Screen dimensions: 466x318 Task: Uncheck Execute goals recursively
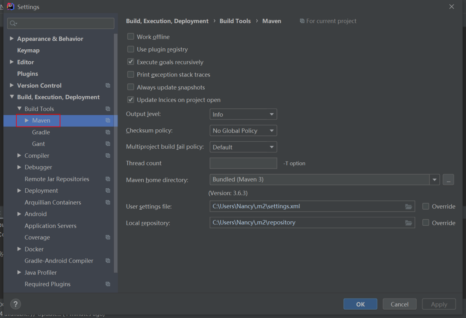click(x=131, y=62)
